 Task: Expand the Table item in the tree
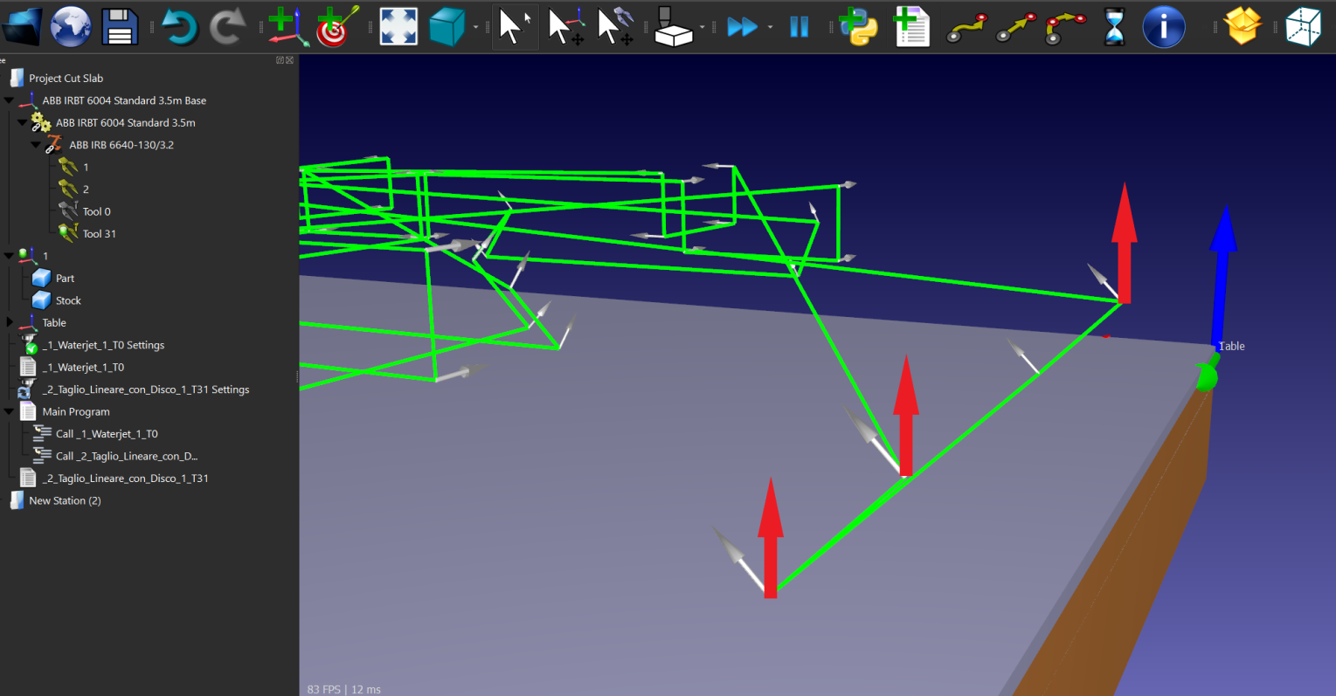point(10,322)
